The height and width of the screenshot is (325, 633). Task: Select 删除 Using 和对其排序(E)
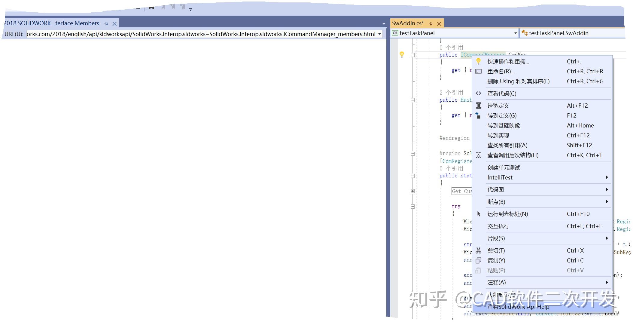543,81
